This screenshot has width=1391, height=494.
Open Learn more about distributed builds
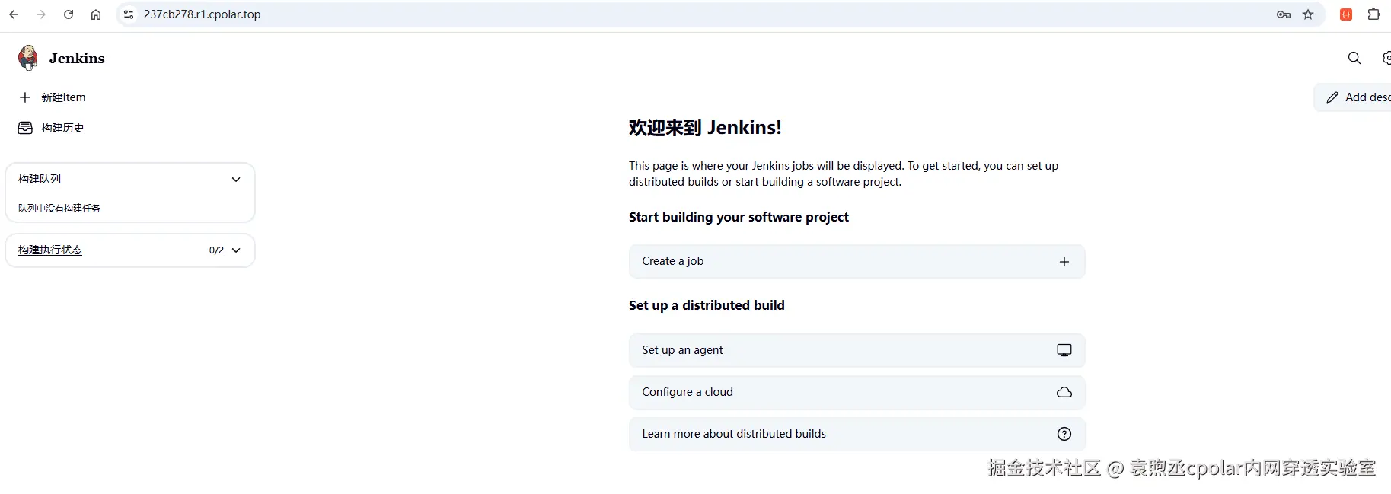tap(857, 434)
